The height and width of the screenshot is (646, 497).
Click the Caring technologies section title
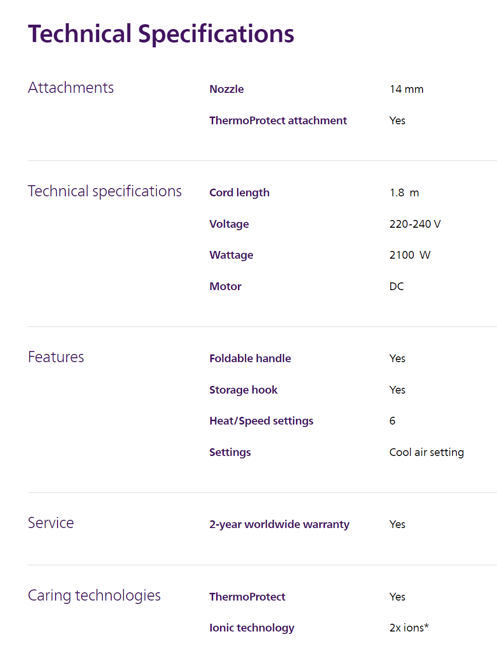94,595
